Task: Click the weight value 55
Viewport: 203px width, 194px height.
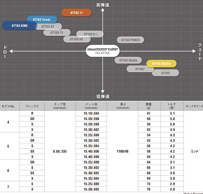Action: [149, 140]
